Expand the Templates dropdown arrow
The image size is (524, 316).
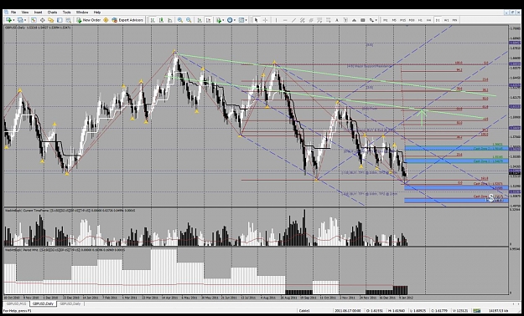point(246,20)
